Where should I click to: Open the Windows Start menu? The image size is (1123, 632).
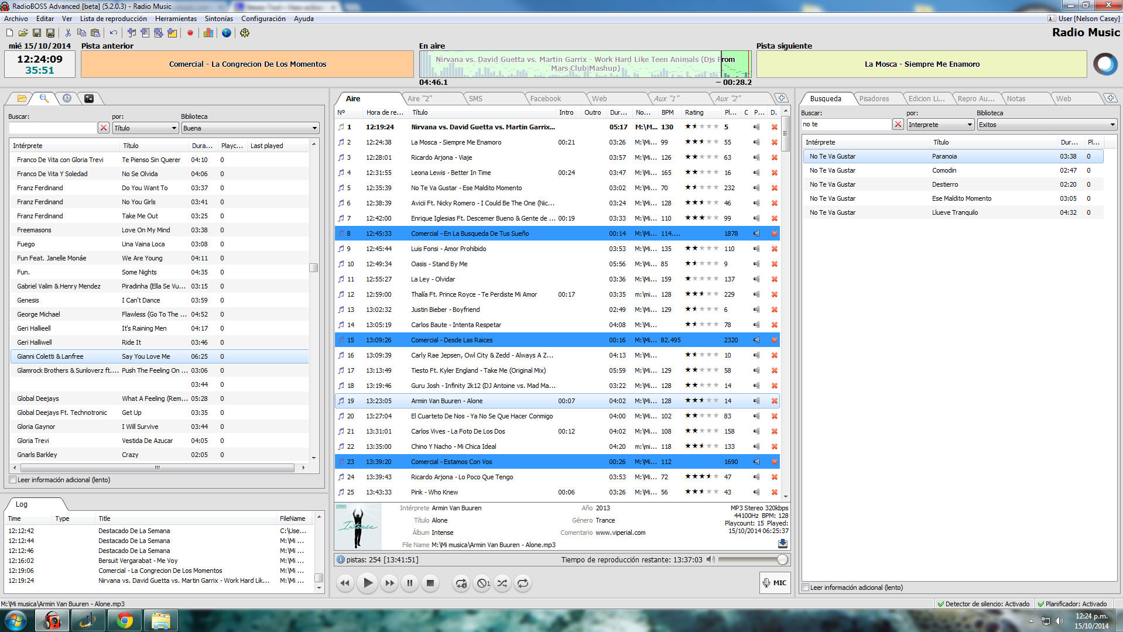[x=15, y=620]
